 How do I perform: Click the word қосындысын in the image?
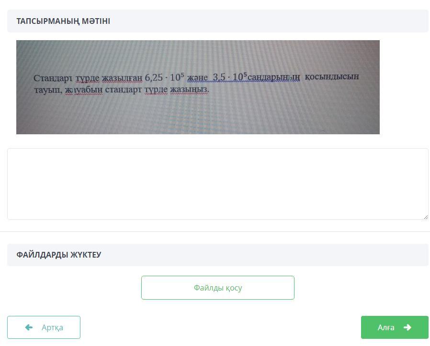tap(332, 76)
